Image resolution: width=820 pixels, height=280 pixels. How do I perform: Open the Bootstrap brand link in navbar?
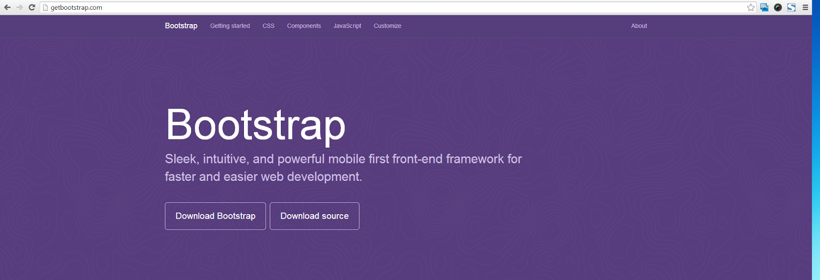tap(181, 26)
